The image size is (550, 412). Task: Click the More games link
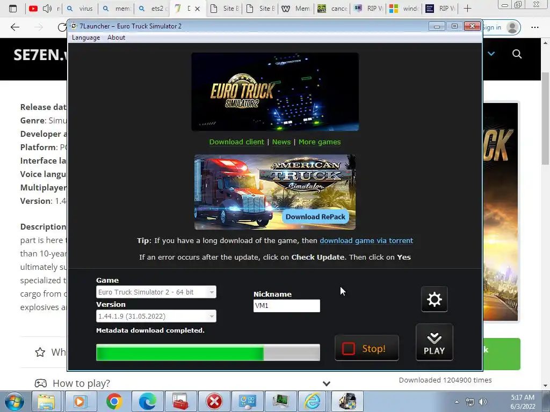click(x=320, y=142)
